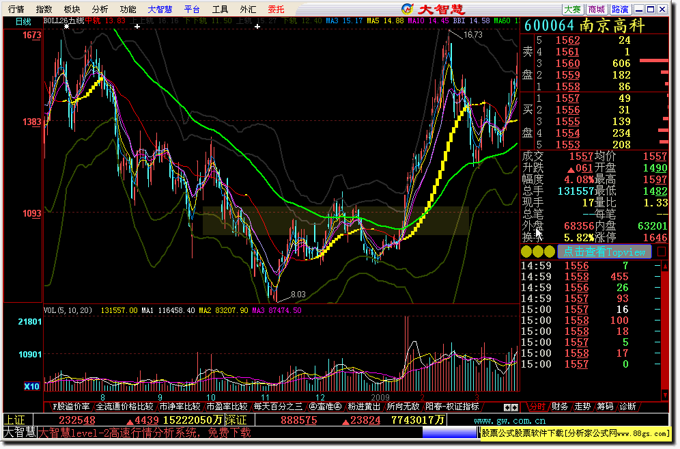Click the 8.03 low price marker
Image resolution: width=680 pixels, height=449 pixels.
298,295
